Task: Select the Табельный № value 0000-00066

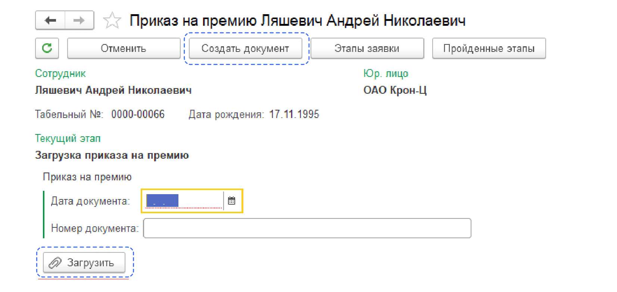Action: click(x=138, y=114)
